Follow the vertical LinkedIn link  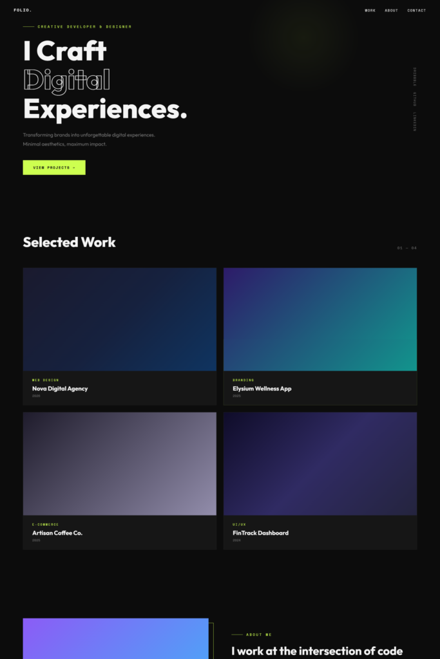point(415,122)
